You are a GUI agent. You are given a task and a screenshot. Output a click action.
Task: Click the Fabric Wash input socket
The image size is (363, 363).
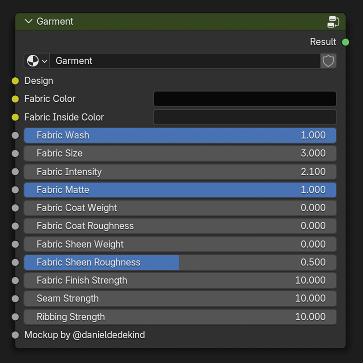pos(15,135)
